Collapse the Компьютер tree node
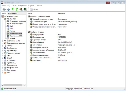 pos(3,19)
